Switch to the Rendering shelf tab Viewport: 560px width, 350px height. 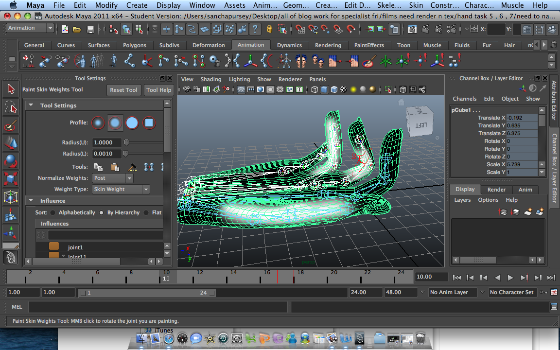[x=328, y=45]
